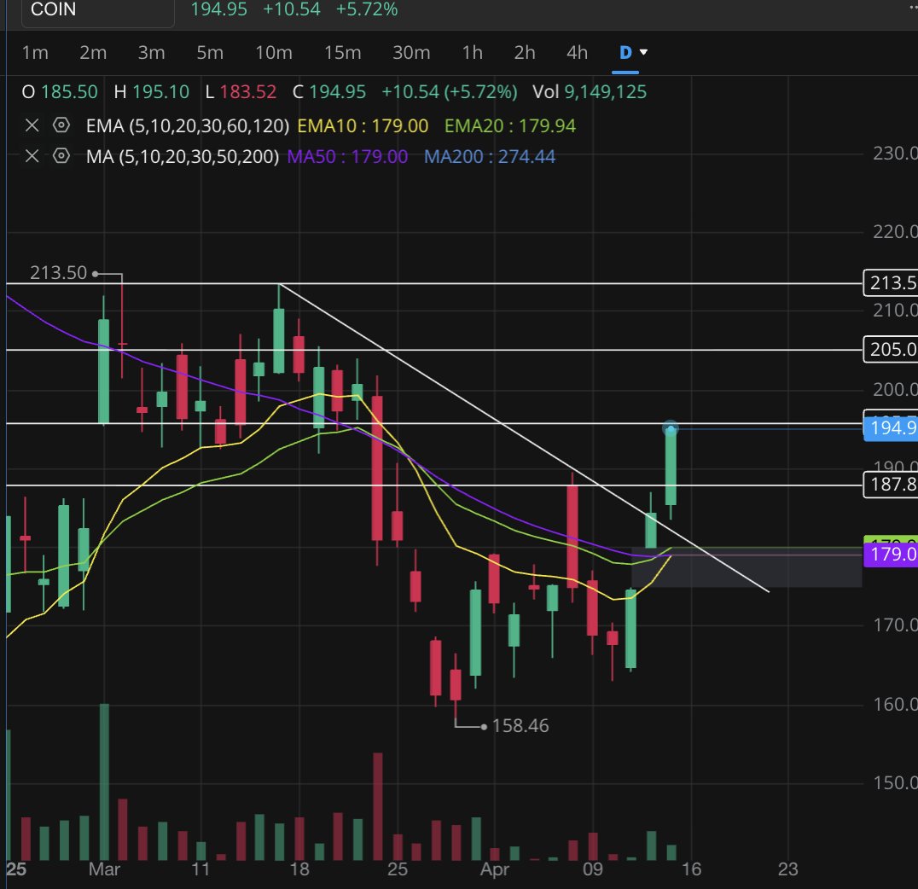
Task: Click the high price 195.10 value
Action: point(160,92)
